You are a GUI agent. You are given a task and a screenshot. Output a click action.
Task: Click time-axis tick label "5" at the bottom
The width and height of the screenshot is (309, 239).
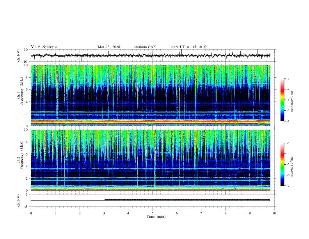point(153,213)
